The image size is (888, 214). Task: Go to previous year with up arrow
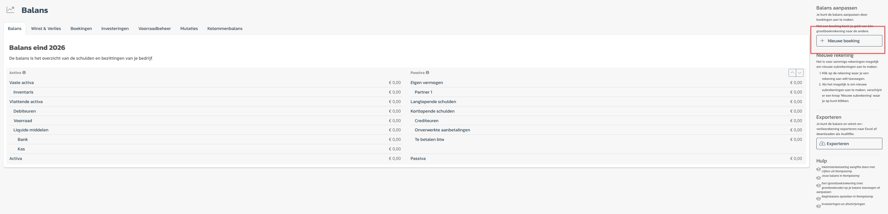792,73
